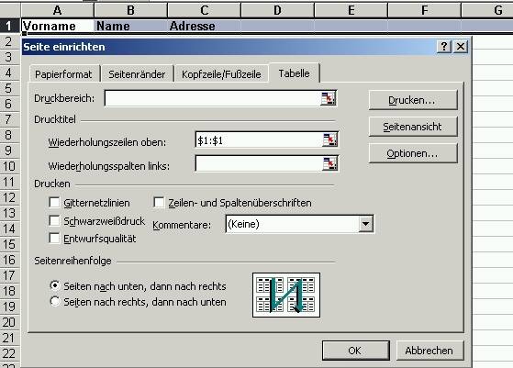
Task: Click the (Keine) value in Kommentare box
Action: [243, 224]
